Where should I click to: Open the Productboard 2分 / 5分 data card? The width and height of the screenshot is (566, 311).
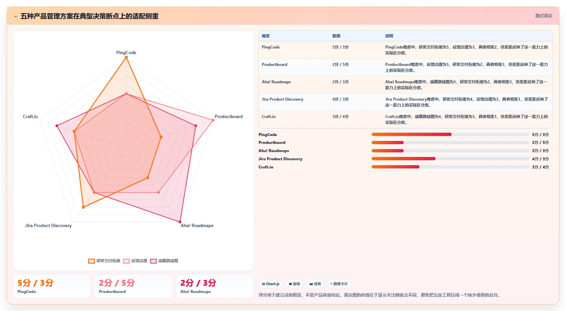coord(133,286)
